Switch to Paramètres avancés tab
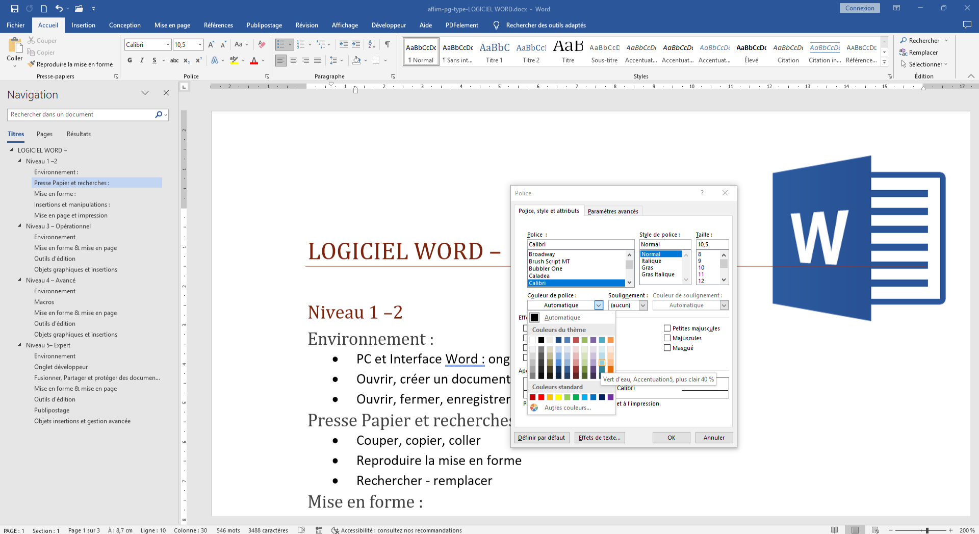 point(613,211)
